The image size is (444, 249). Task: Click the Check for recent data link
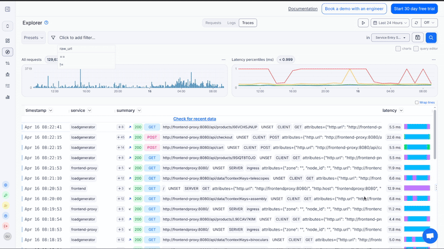[x=195, y=119]
